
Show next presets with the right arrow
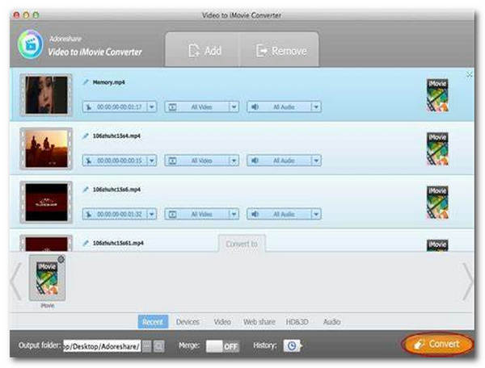468,281
